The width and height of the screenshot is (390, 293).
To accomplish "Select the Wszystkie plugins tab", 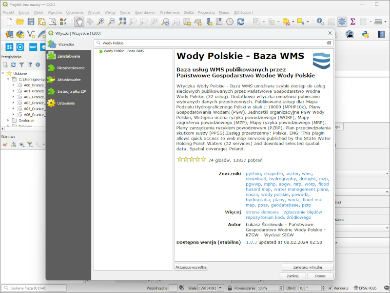I will coord(68,44).
